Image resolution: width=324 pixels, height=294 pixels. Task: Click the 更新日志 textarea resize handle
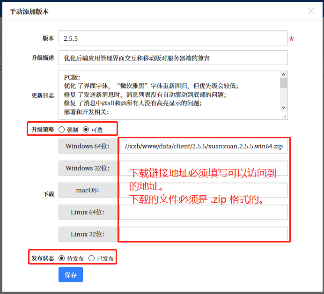coord(283,116)
